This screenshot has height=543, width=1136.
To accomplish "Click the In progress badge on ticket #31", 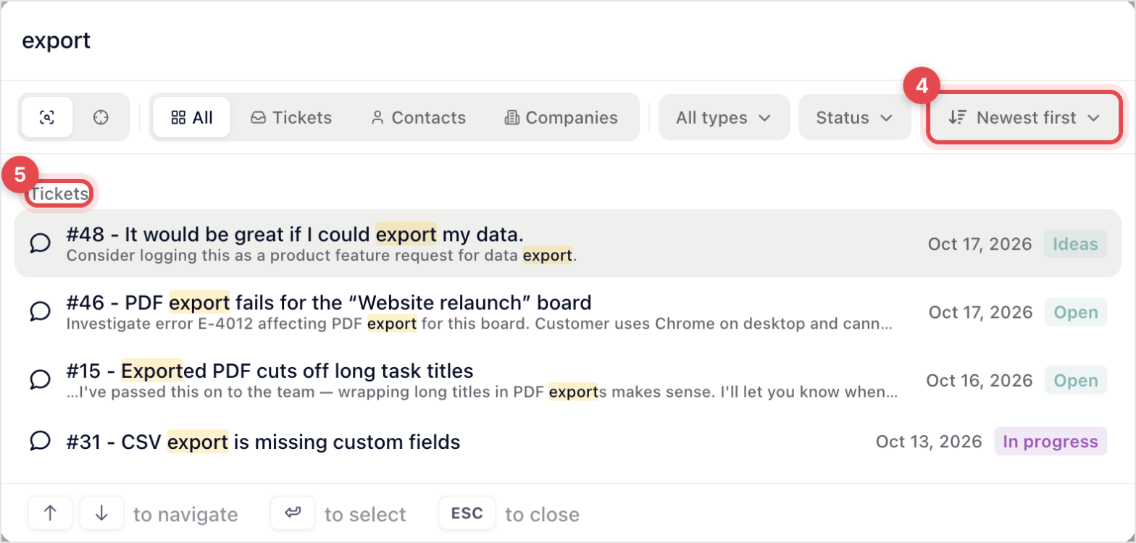I will tap(1051, 442).
